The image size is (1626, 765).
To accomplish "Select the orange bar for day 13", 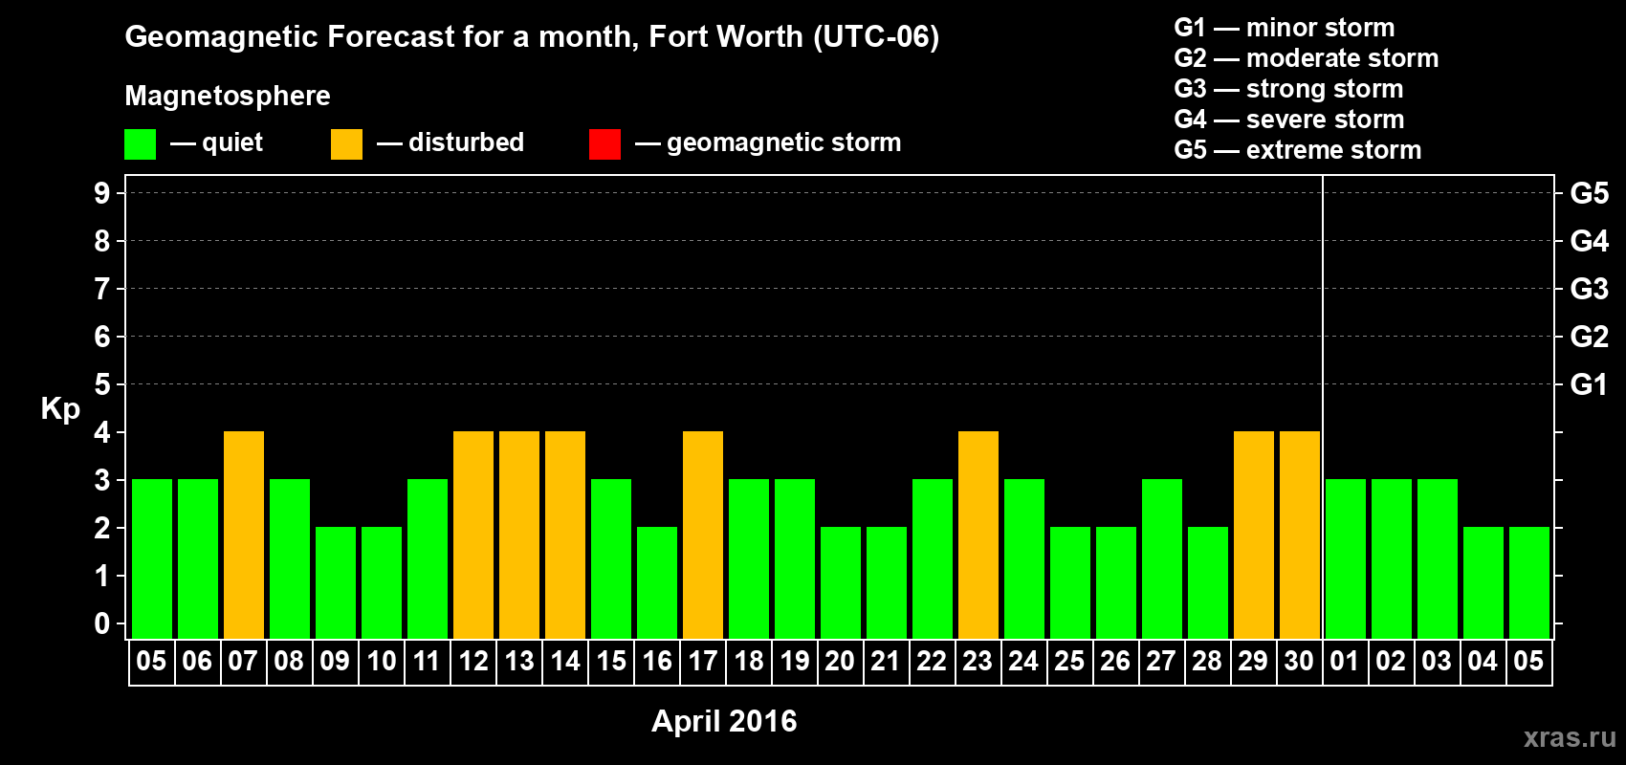I will 519,535.
